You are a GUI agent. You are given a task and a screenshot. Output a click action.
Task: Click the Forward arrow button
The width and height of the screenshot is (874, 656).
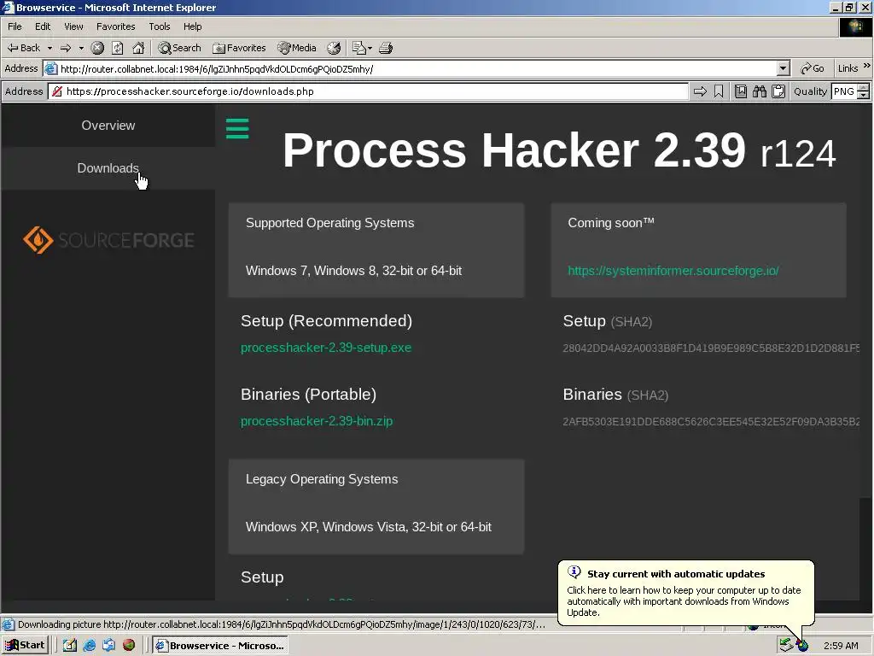coord(66,48)
